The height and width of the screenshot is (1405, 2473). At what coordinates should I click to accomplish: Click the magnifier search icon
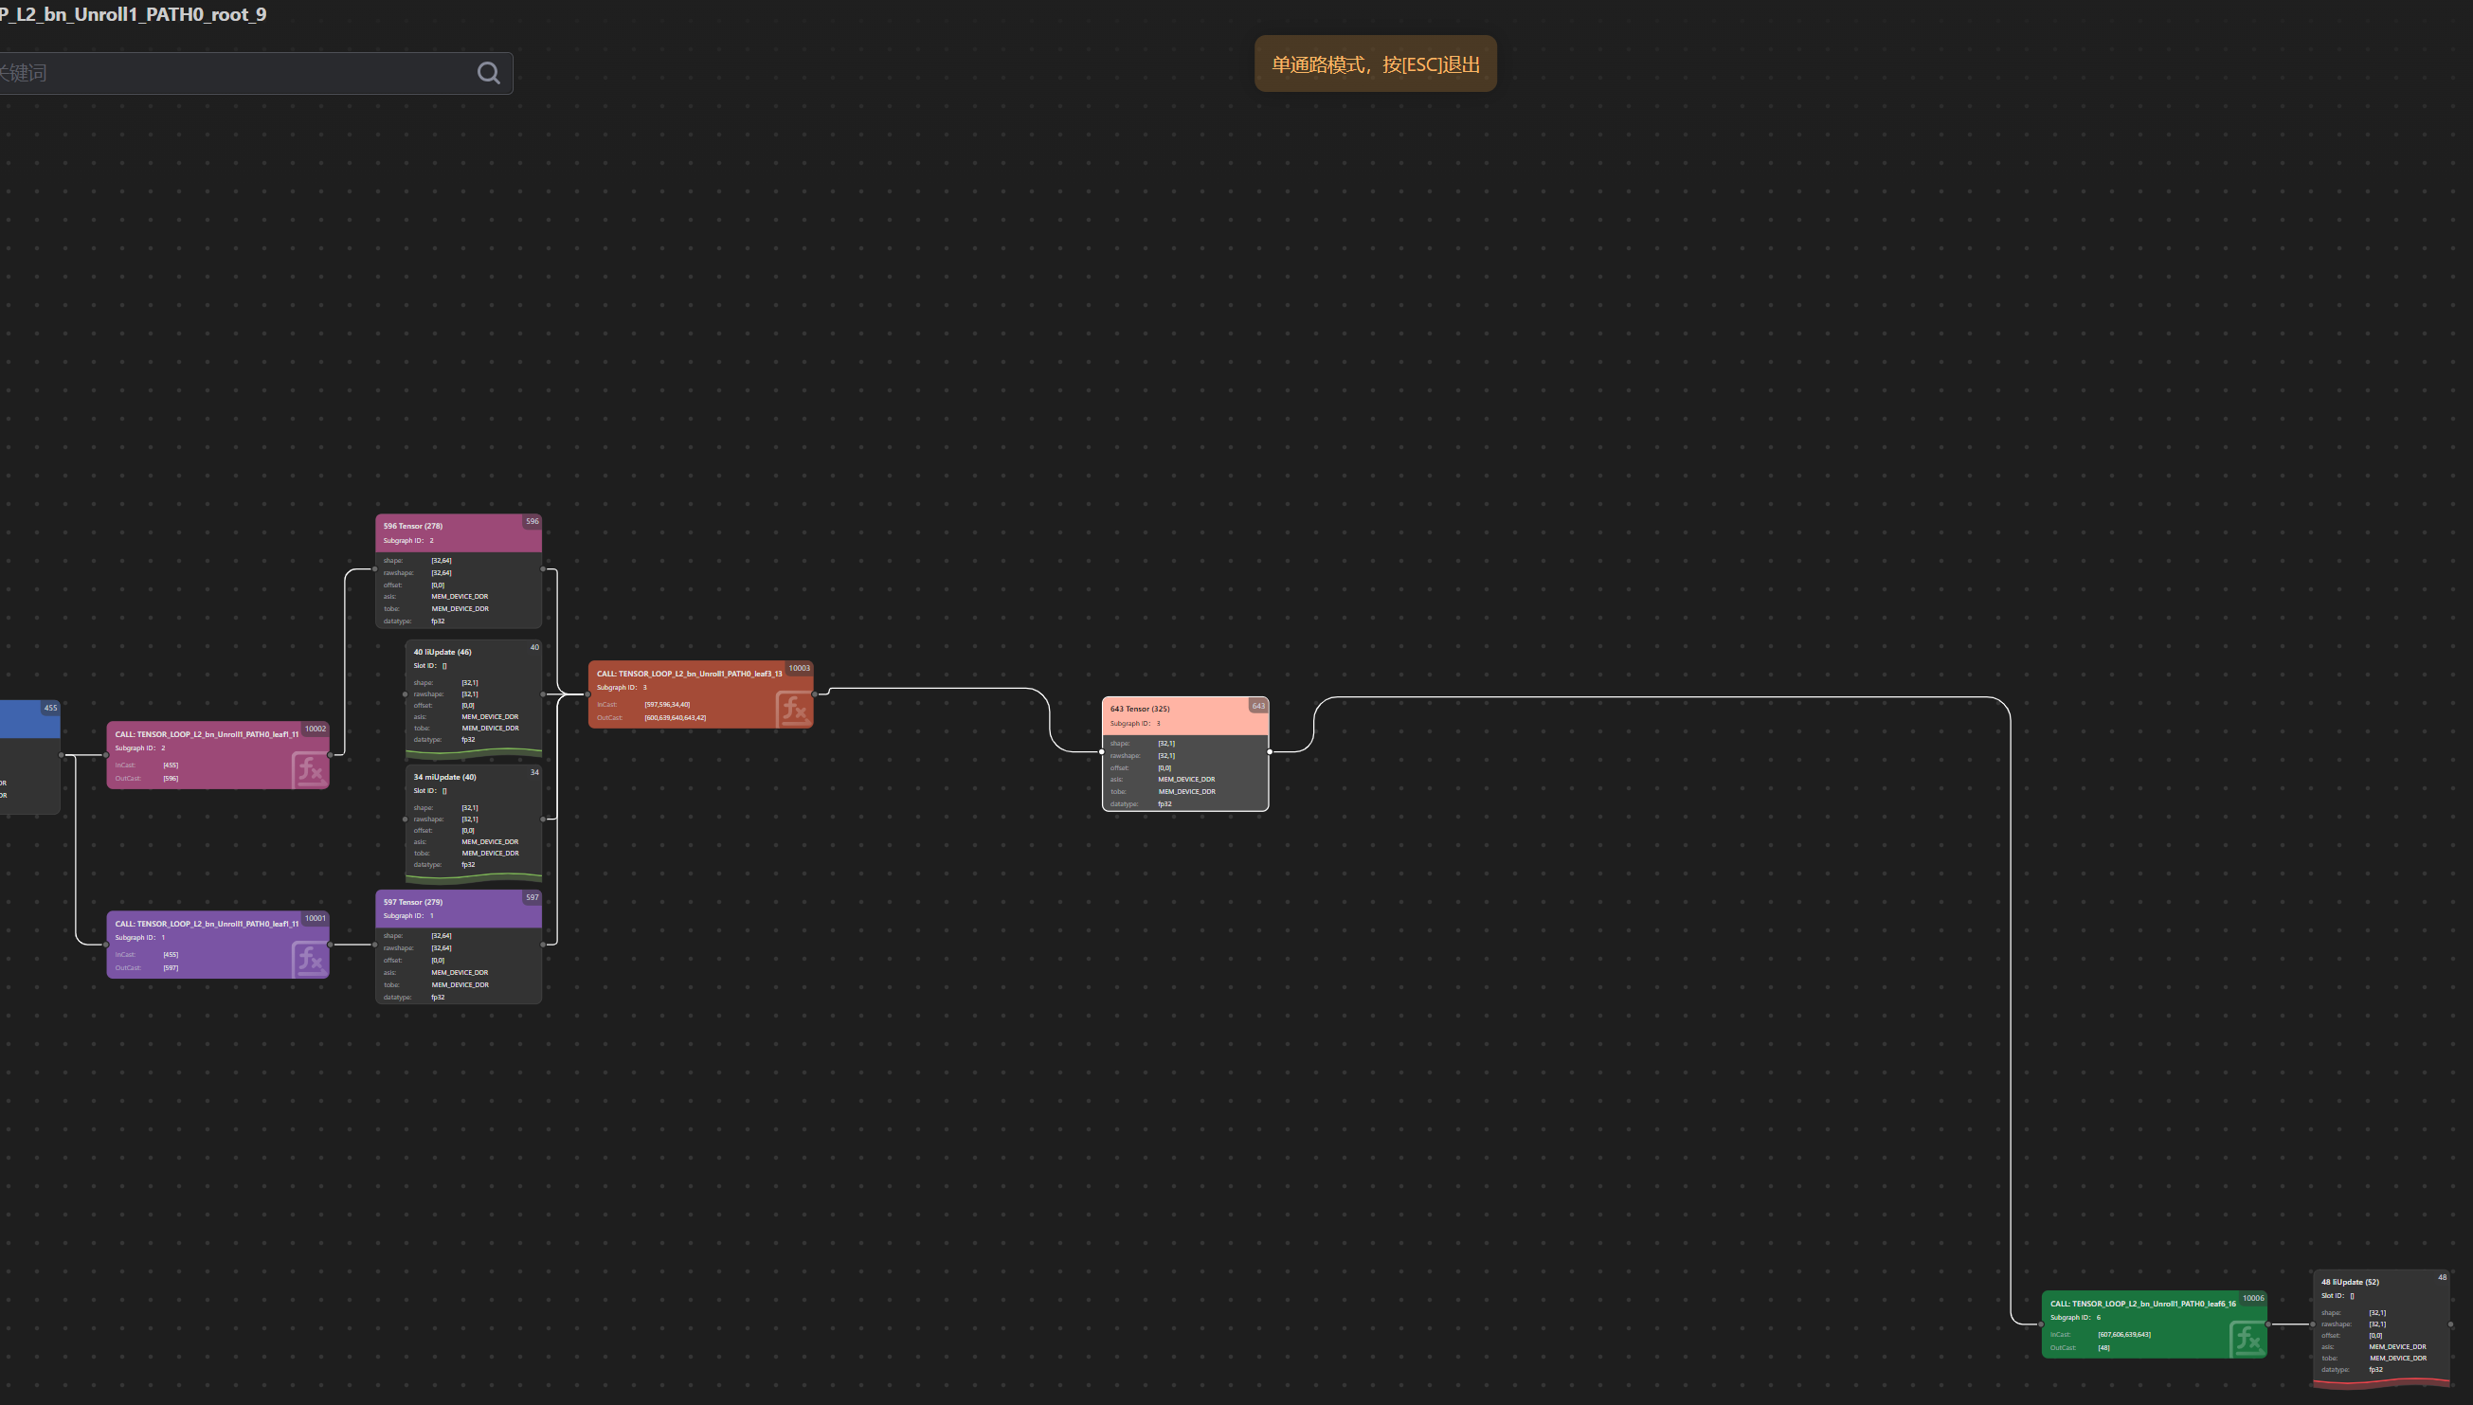pos(488,73)
